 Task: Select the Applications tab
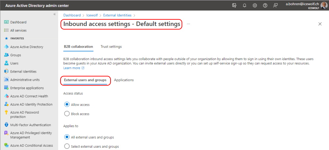[124, 80]
